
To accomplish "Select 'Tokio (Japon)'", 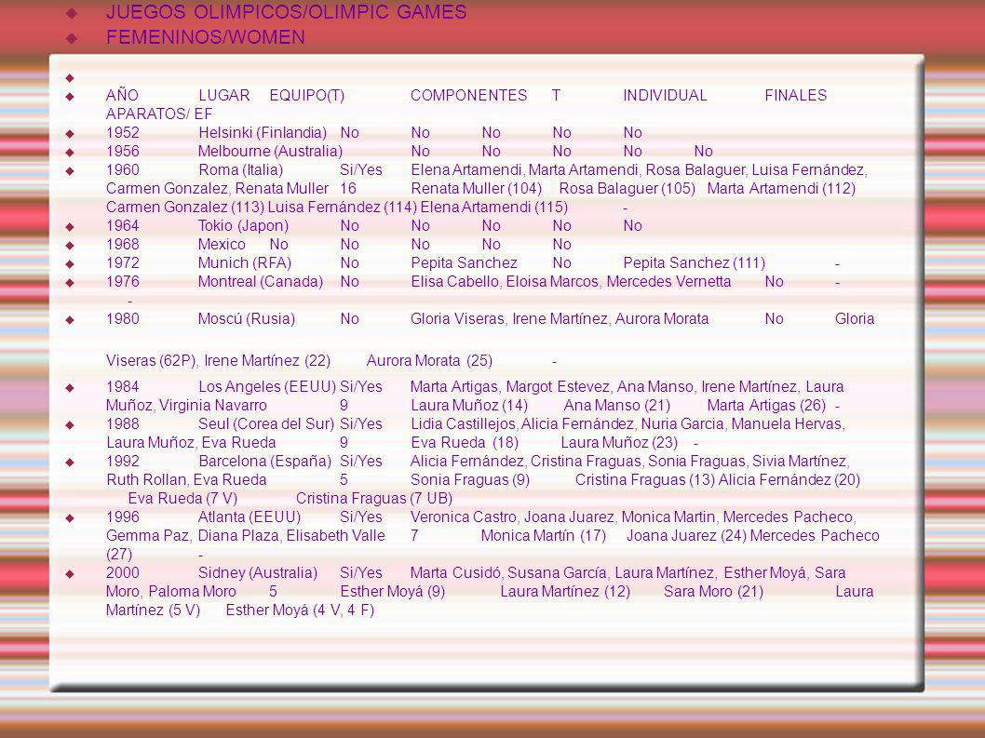I will (243, 226).
